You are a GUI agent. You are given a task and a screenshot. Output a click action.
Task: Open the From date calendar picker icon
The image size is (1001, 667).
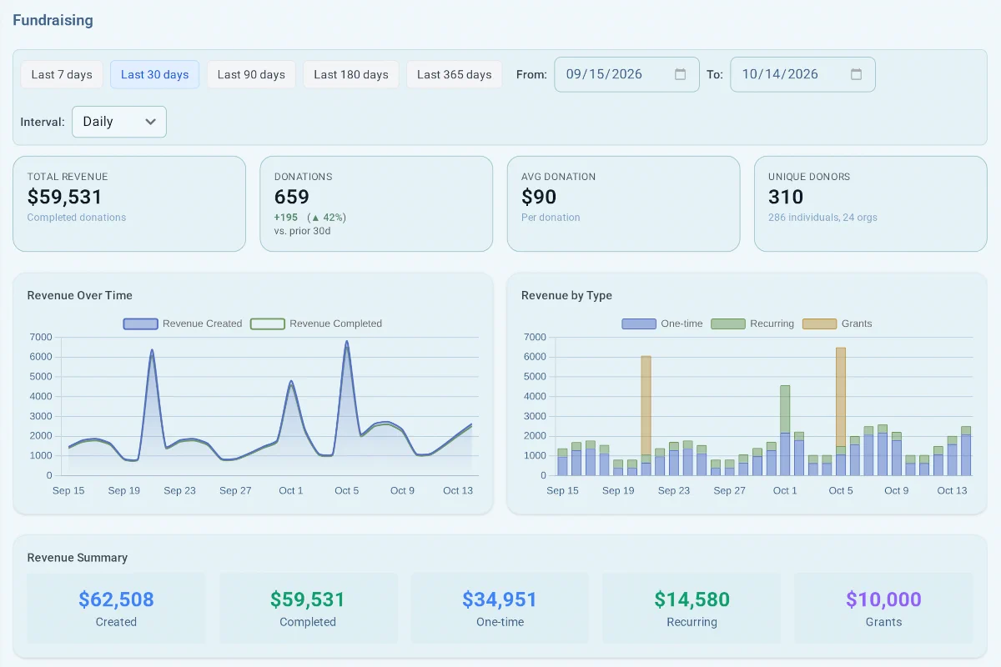[680, 74]
